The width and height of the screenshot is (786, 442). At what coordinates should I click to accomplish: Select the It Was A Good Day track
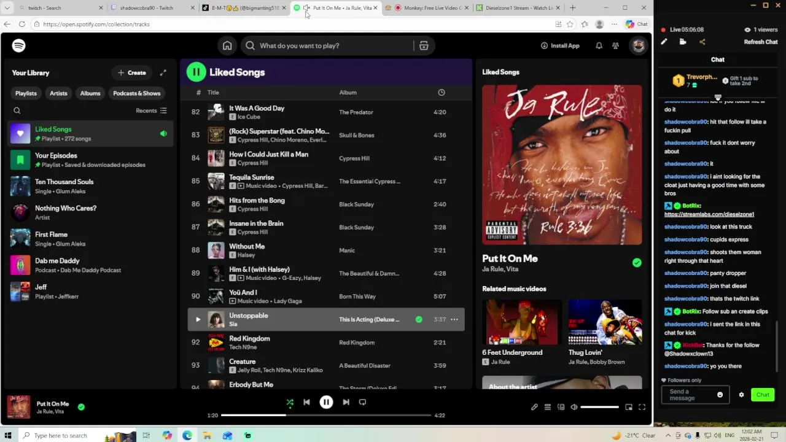tap(326, 112)
